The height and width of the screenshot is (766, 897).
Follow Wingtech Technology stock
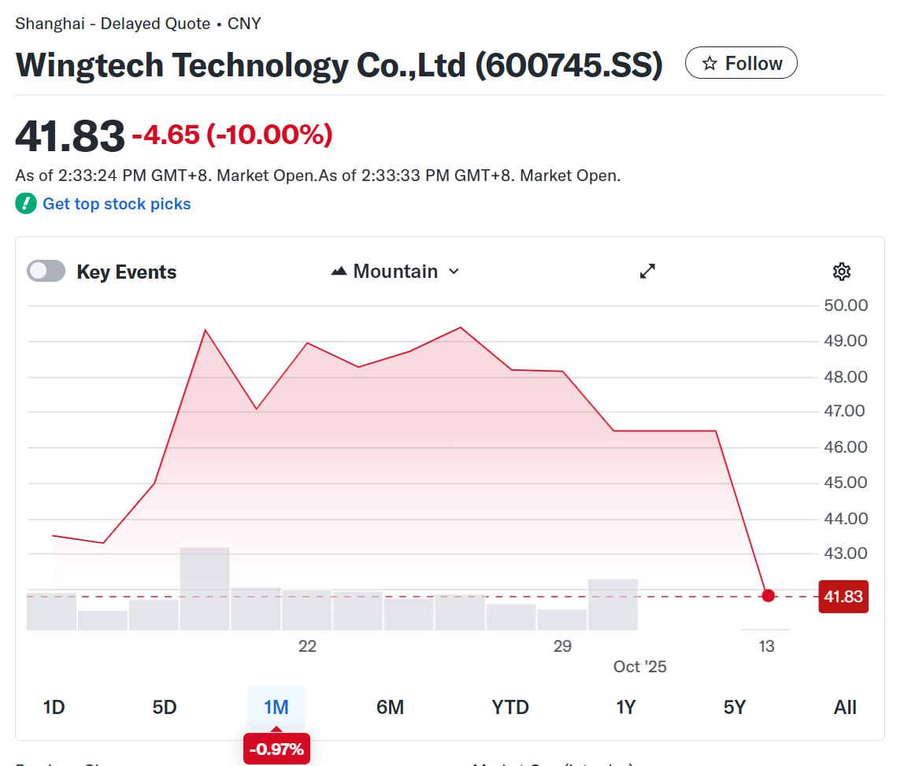741,63
